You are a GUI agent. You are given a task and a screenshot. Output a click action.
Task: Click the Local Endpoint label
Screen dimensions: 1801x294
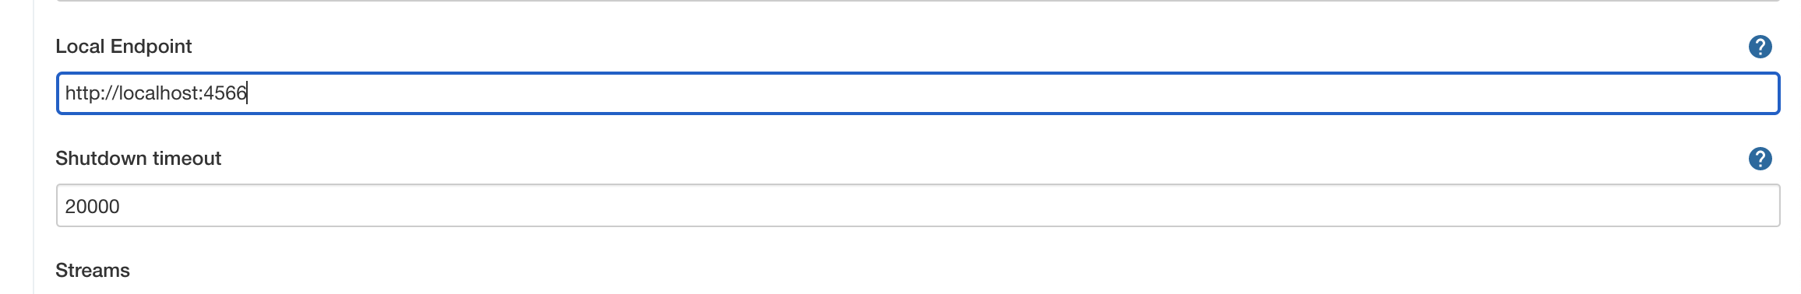click(x=123, y=47)
